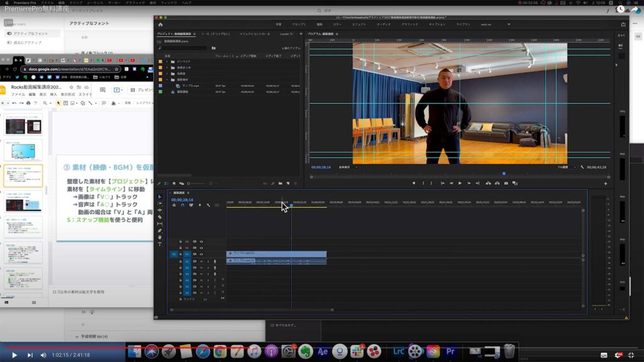
Task: Click the Home icon in Premiere header
Action: [x=160, y=25]
